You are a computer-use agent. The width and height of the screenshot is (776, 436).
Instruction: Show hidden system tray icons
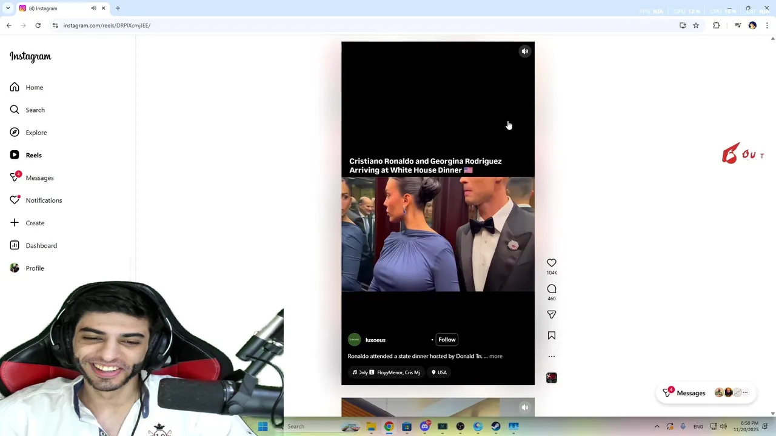(x=657, y=426)
